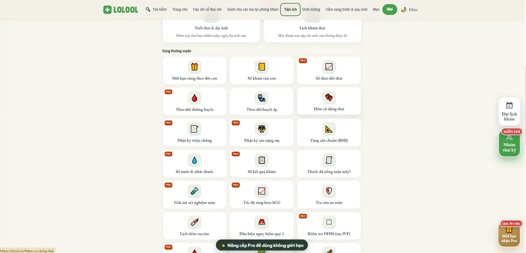
Task: Click the MIỄN PHÍ badge
Action: (512, 132)
